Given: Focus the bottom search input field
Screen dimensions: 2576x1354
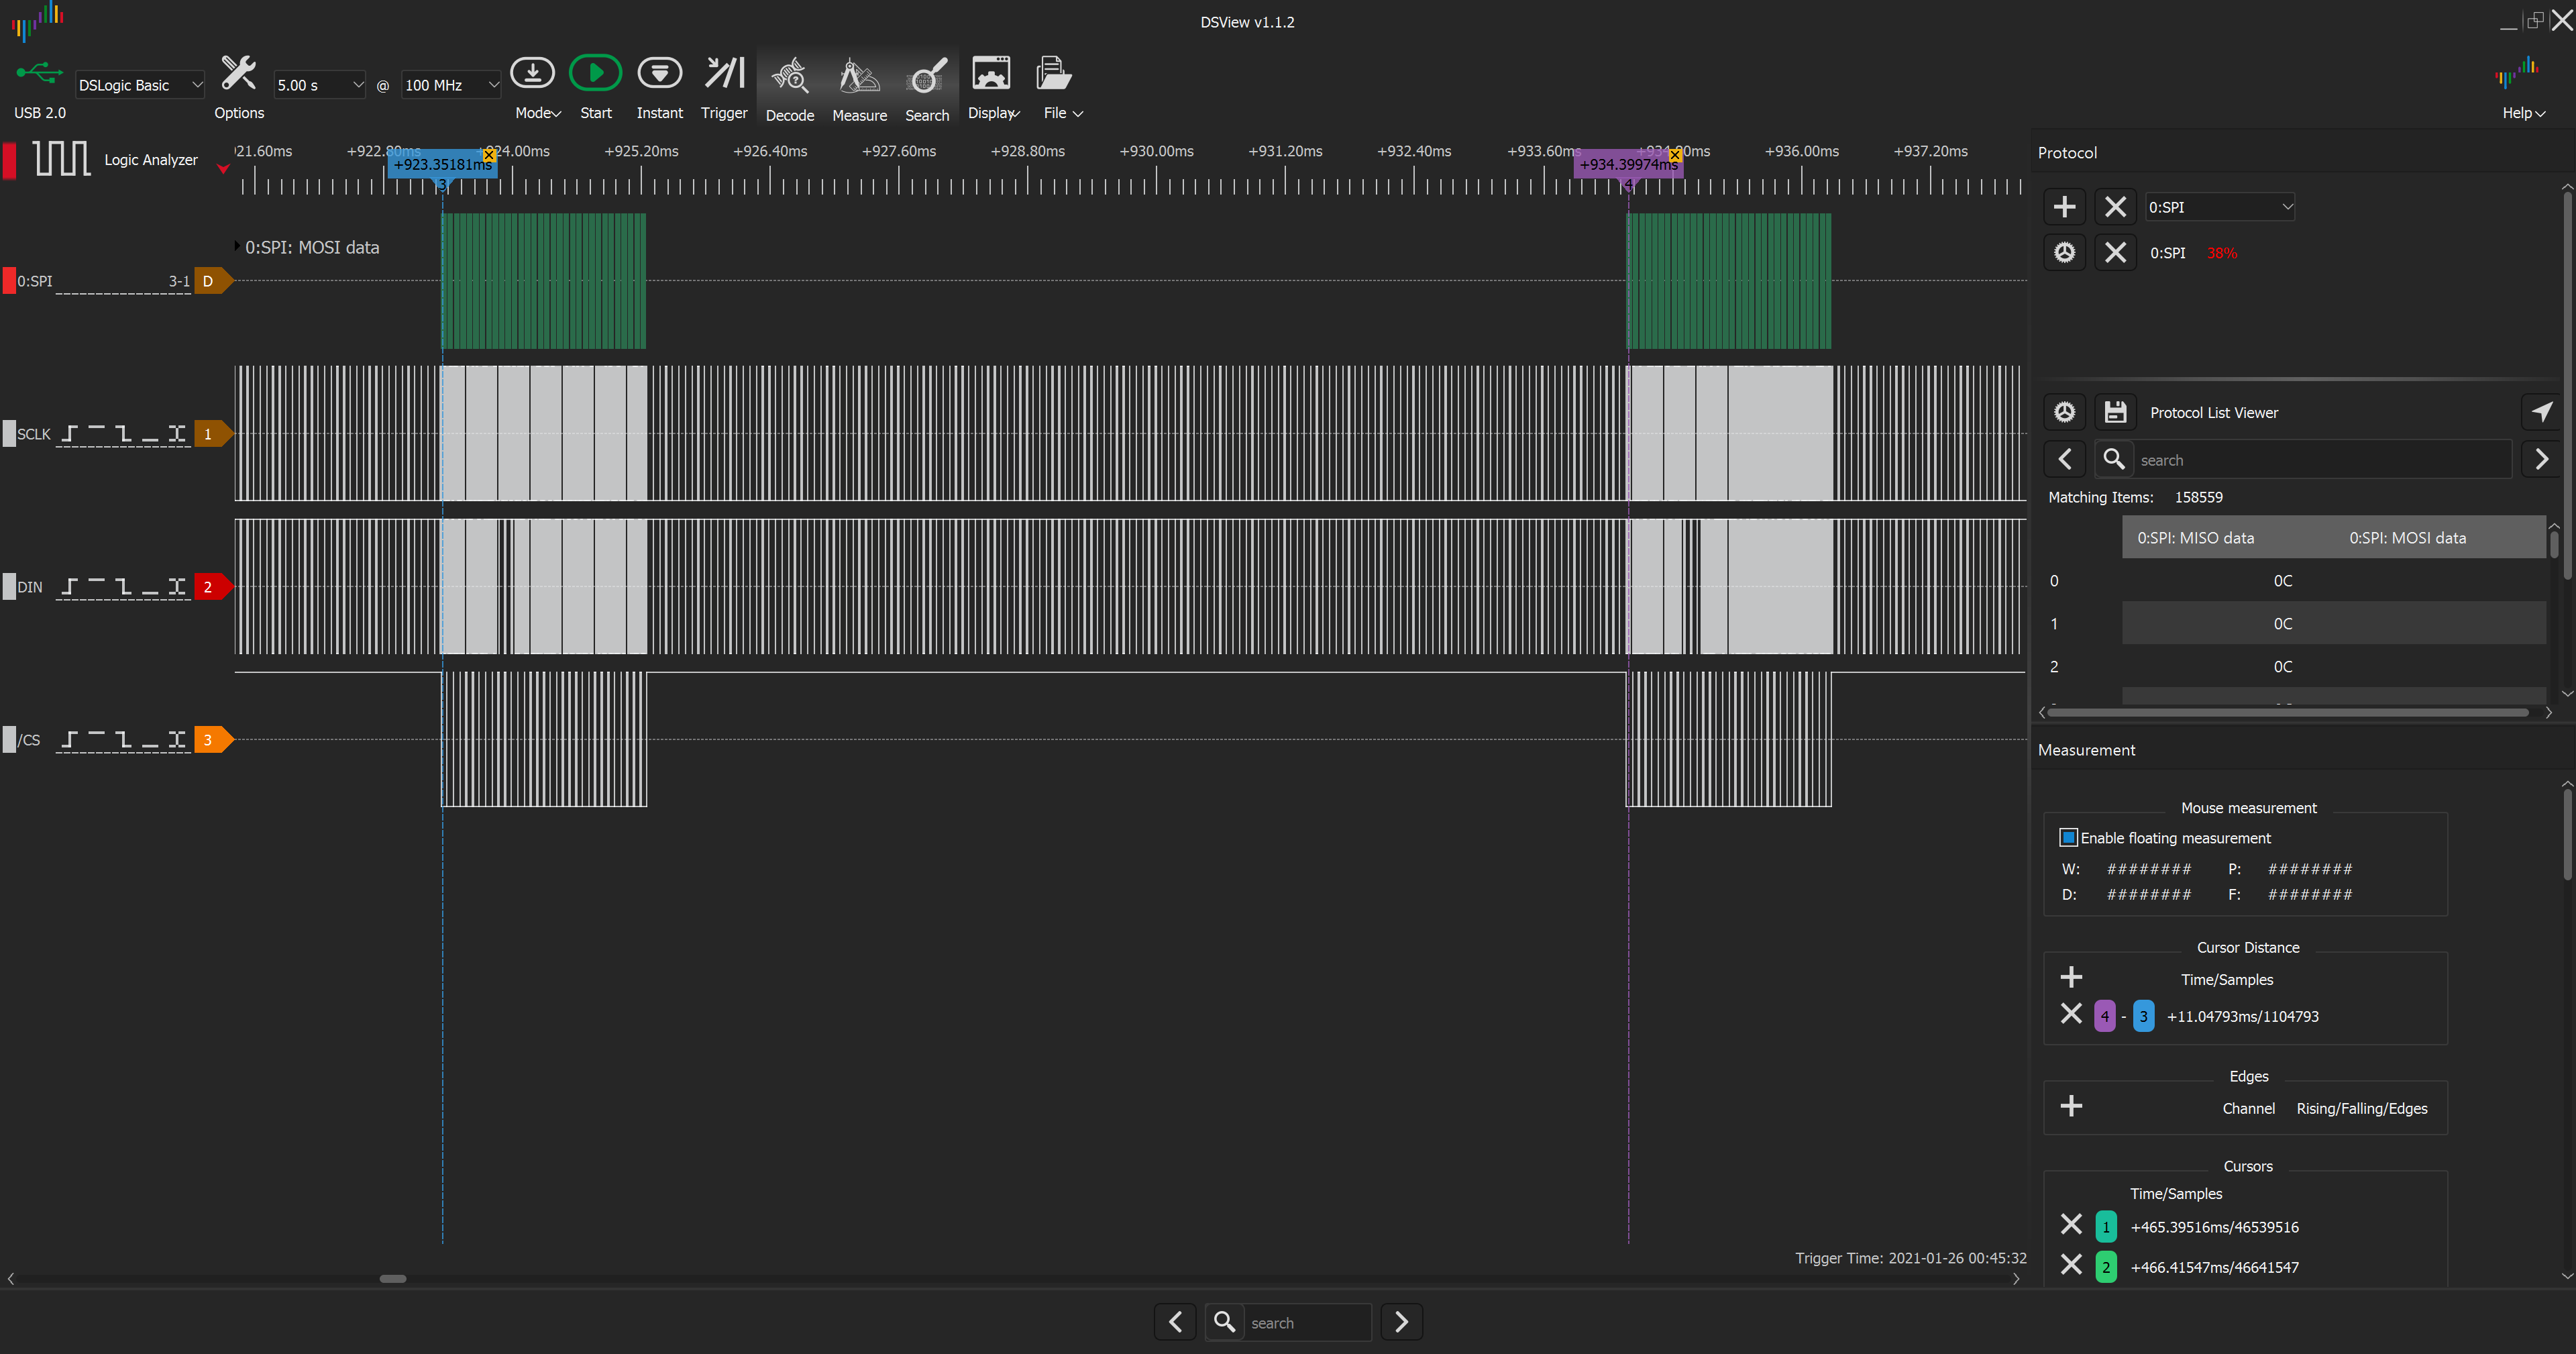Looking at the screenshot, I should click(x=1307, y=1322).
